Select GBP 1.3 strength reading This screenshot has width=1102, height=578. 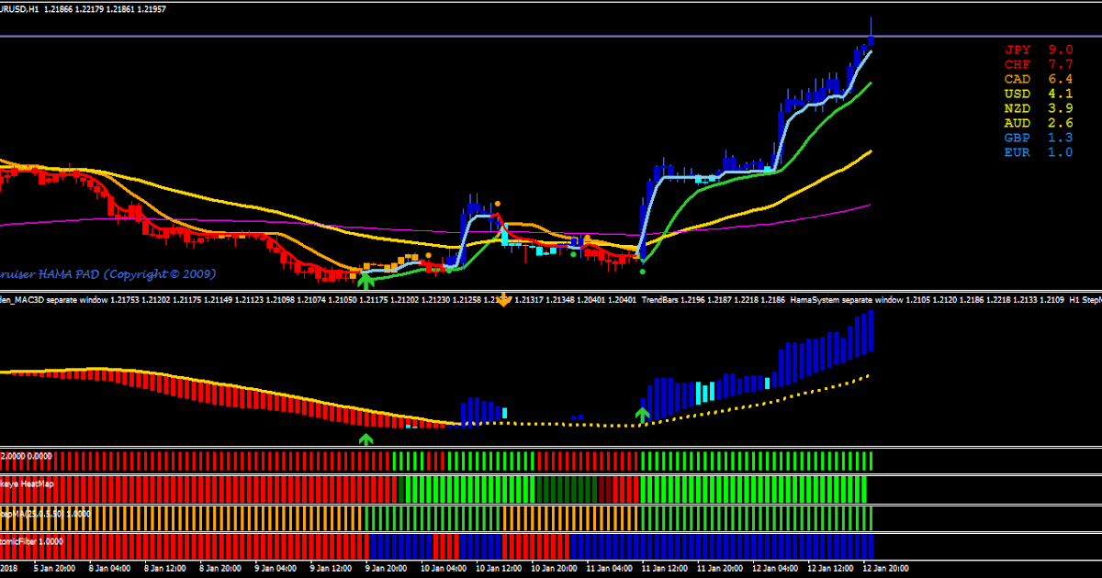[x=1039, y=138]
